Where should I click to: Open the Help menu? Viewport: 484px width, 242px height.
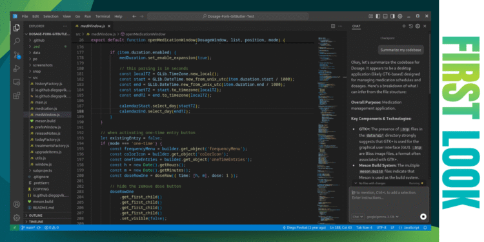point(118,16)
